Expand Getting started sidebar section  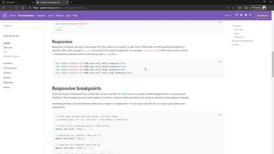click(x=11, y=36)
